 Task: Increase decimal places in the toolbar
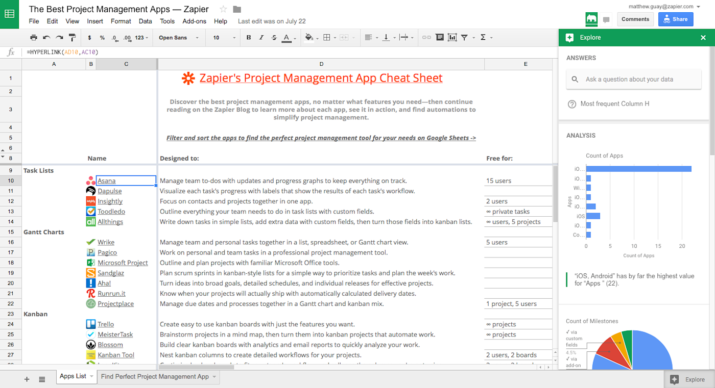[127, 38]
